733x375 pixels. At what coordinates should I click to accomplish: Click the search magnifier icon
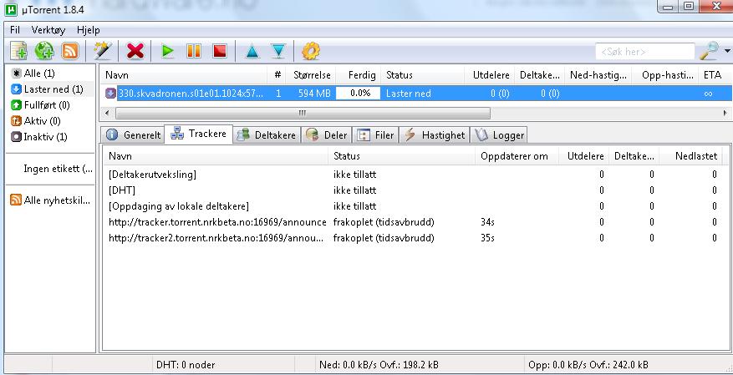[x=709, y=51]
